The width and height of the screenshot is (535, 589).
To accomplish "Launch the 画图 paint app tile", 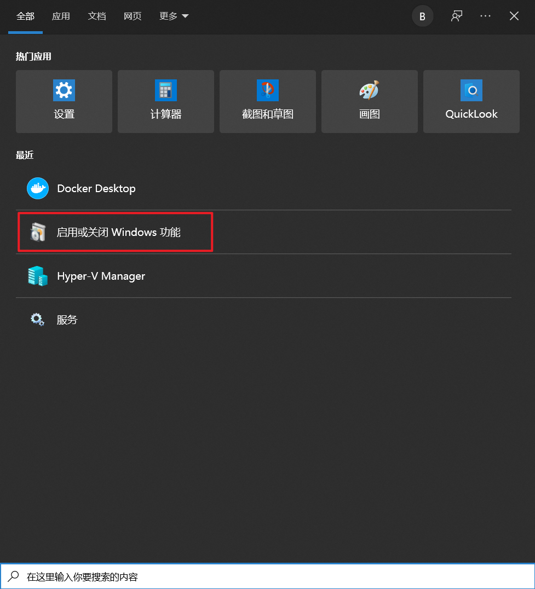I will 369,101.
